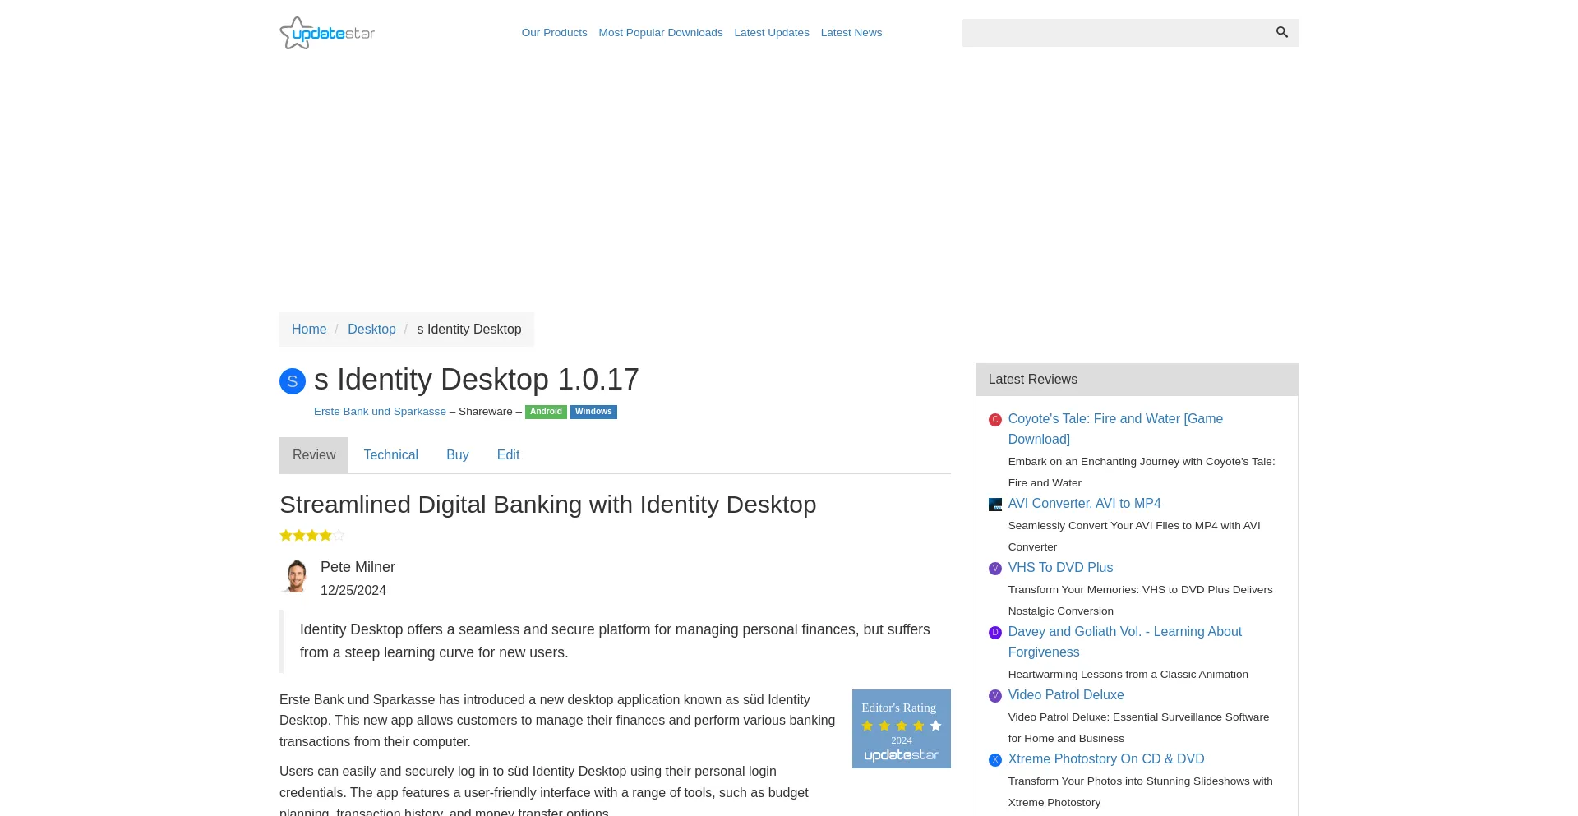Switch to the Buy tab
Viewport: 1578px width, 816px height.
pyautogui.click(x=458, y=455)
